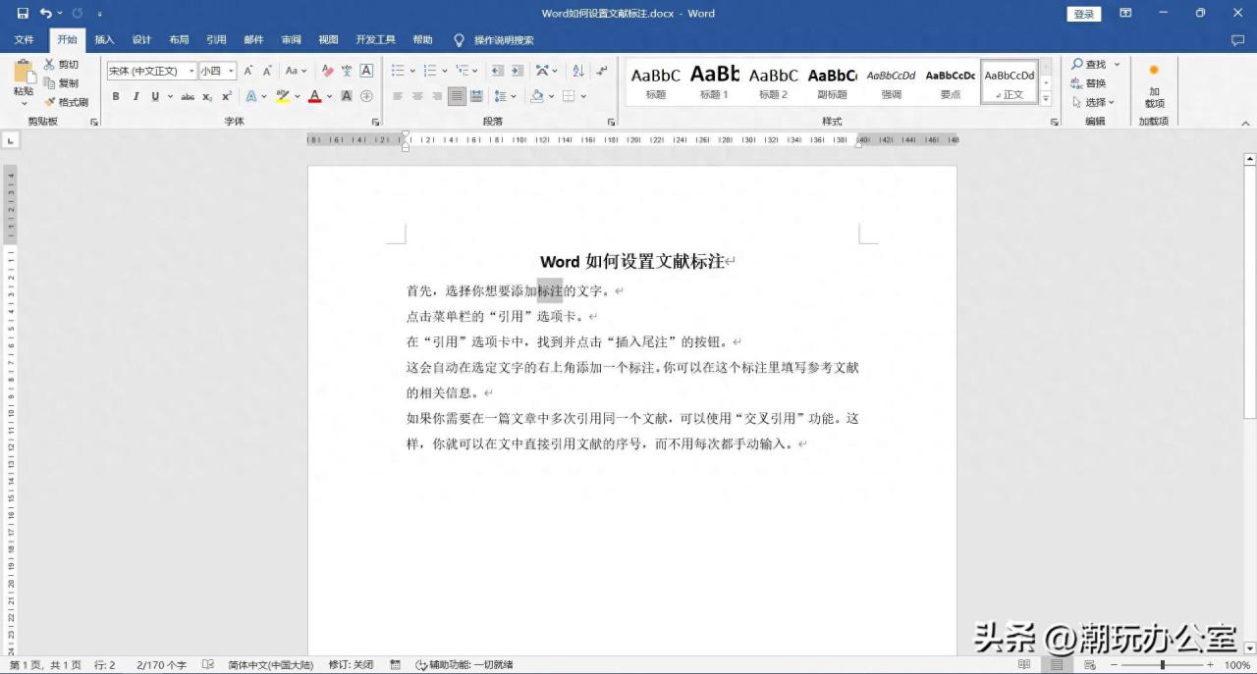Image resolution: width=1257 pixels, height=674 pixels.
Task: Clear all formatting with the eraser icon
Action: (327, 71)
